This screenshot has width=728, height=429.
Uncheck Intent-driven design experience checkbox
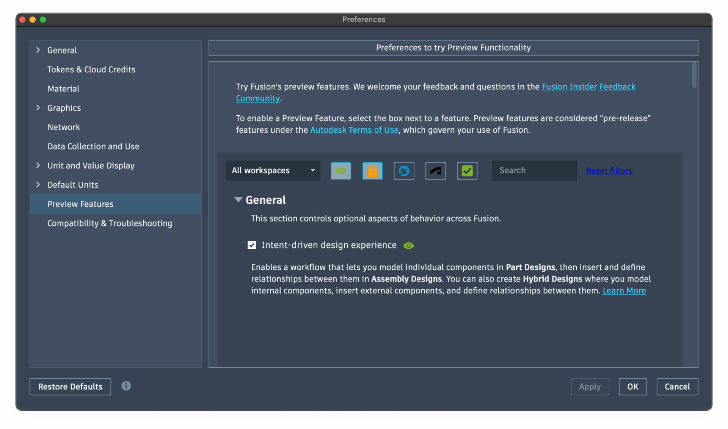[x=252, y=245]
